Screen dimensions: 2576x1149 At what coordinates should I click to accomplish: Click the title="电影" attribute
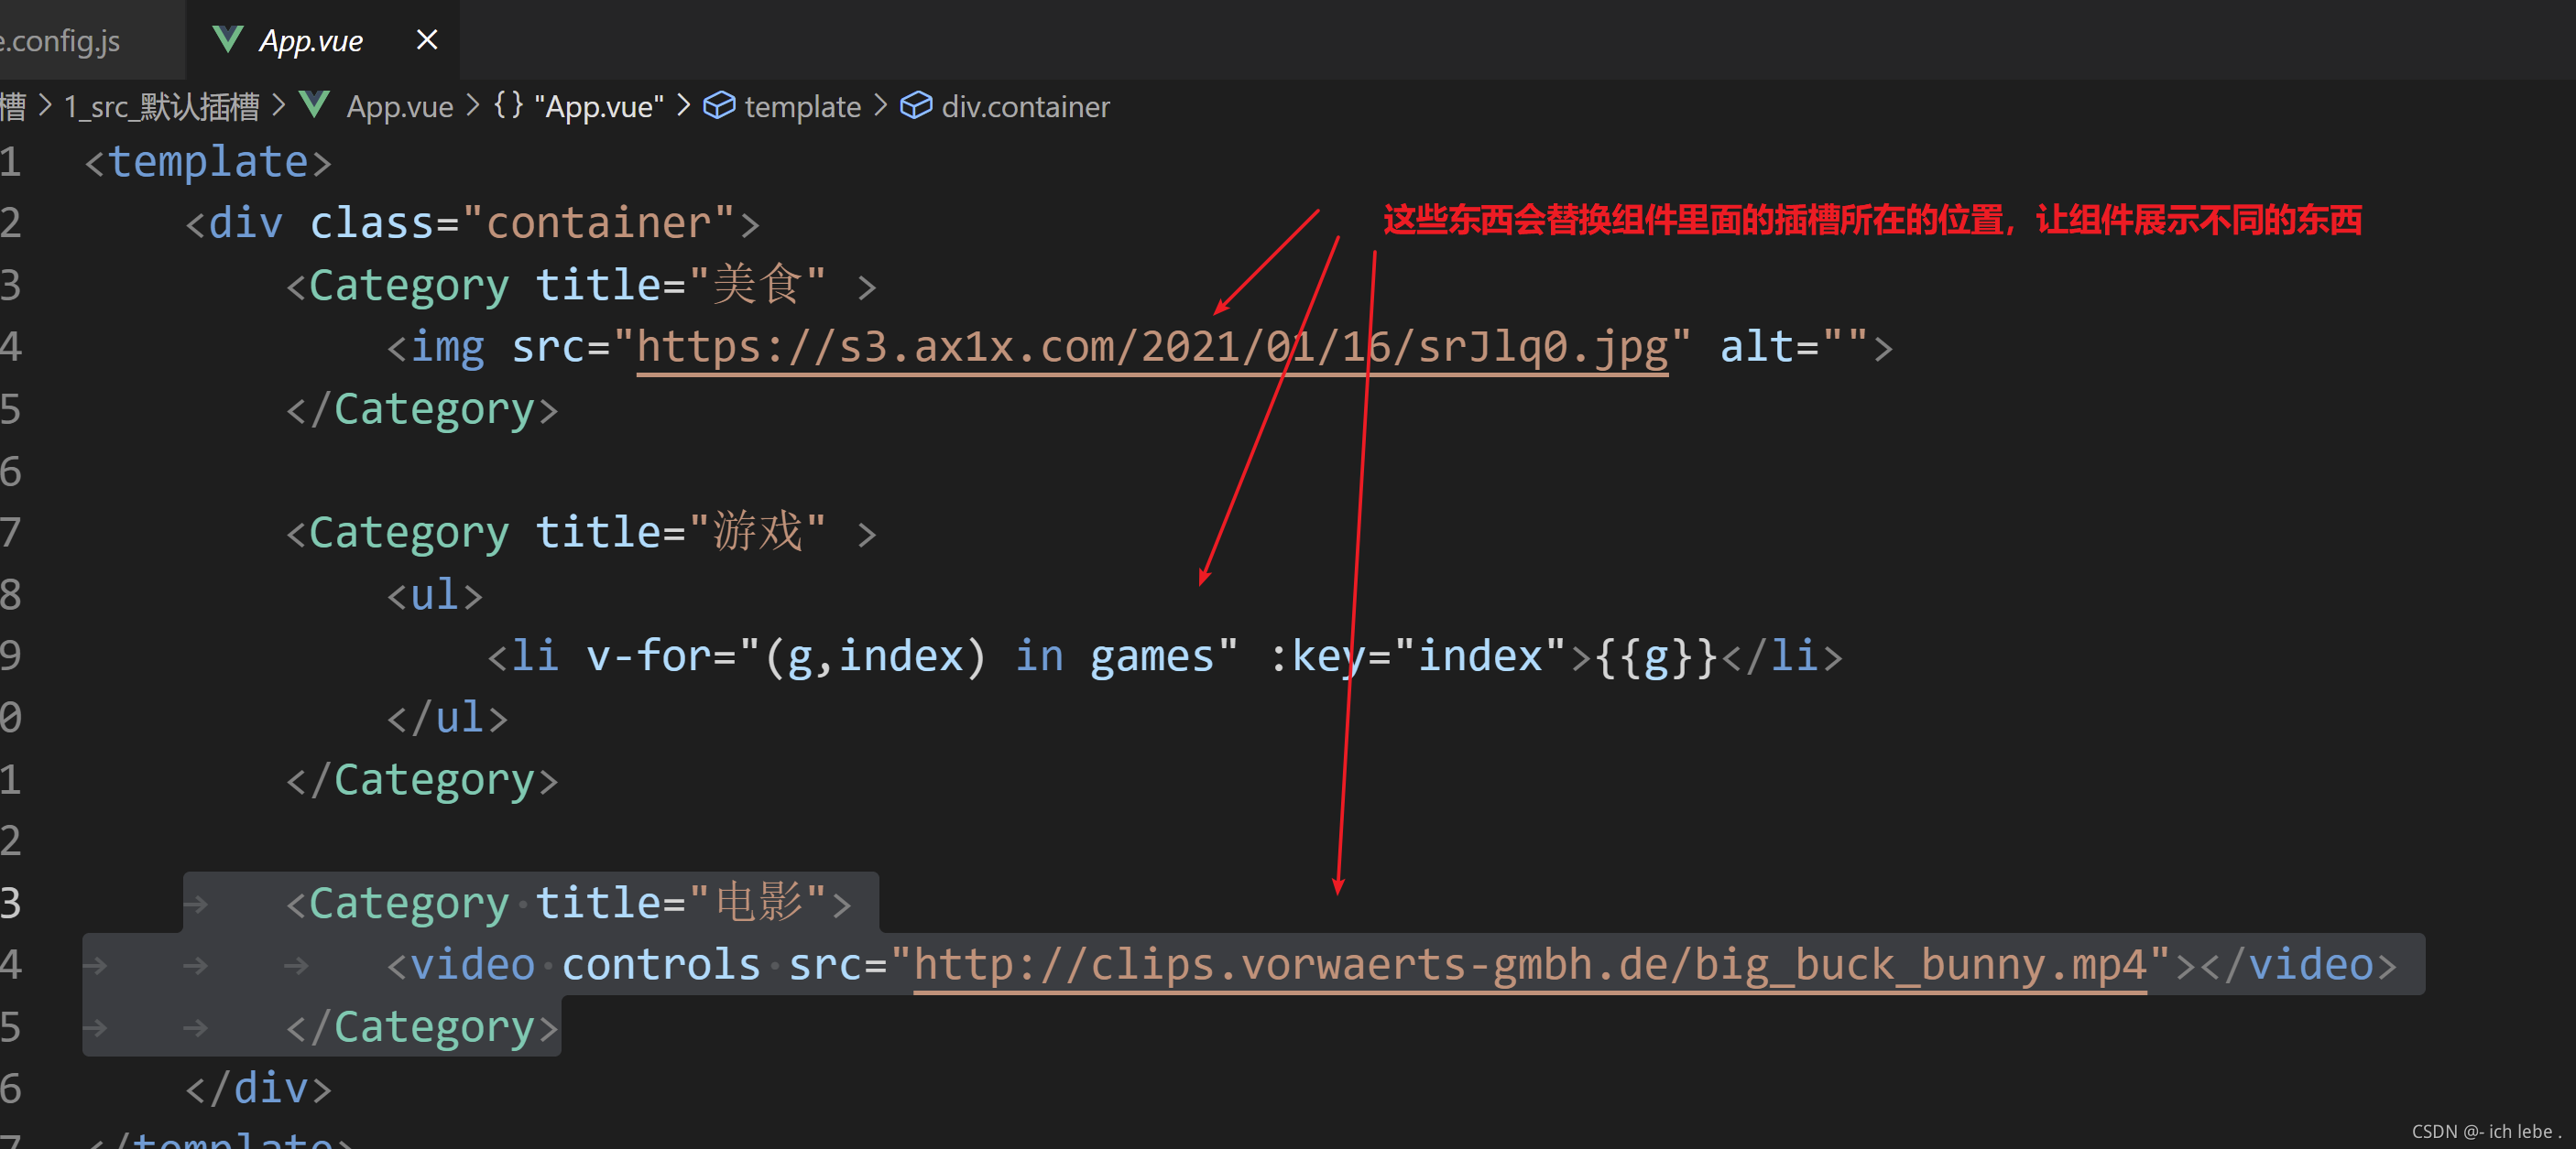point(681,904)
